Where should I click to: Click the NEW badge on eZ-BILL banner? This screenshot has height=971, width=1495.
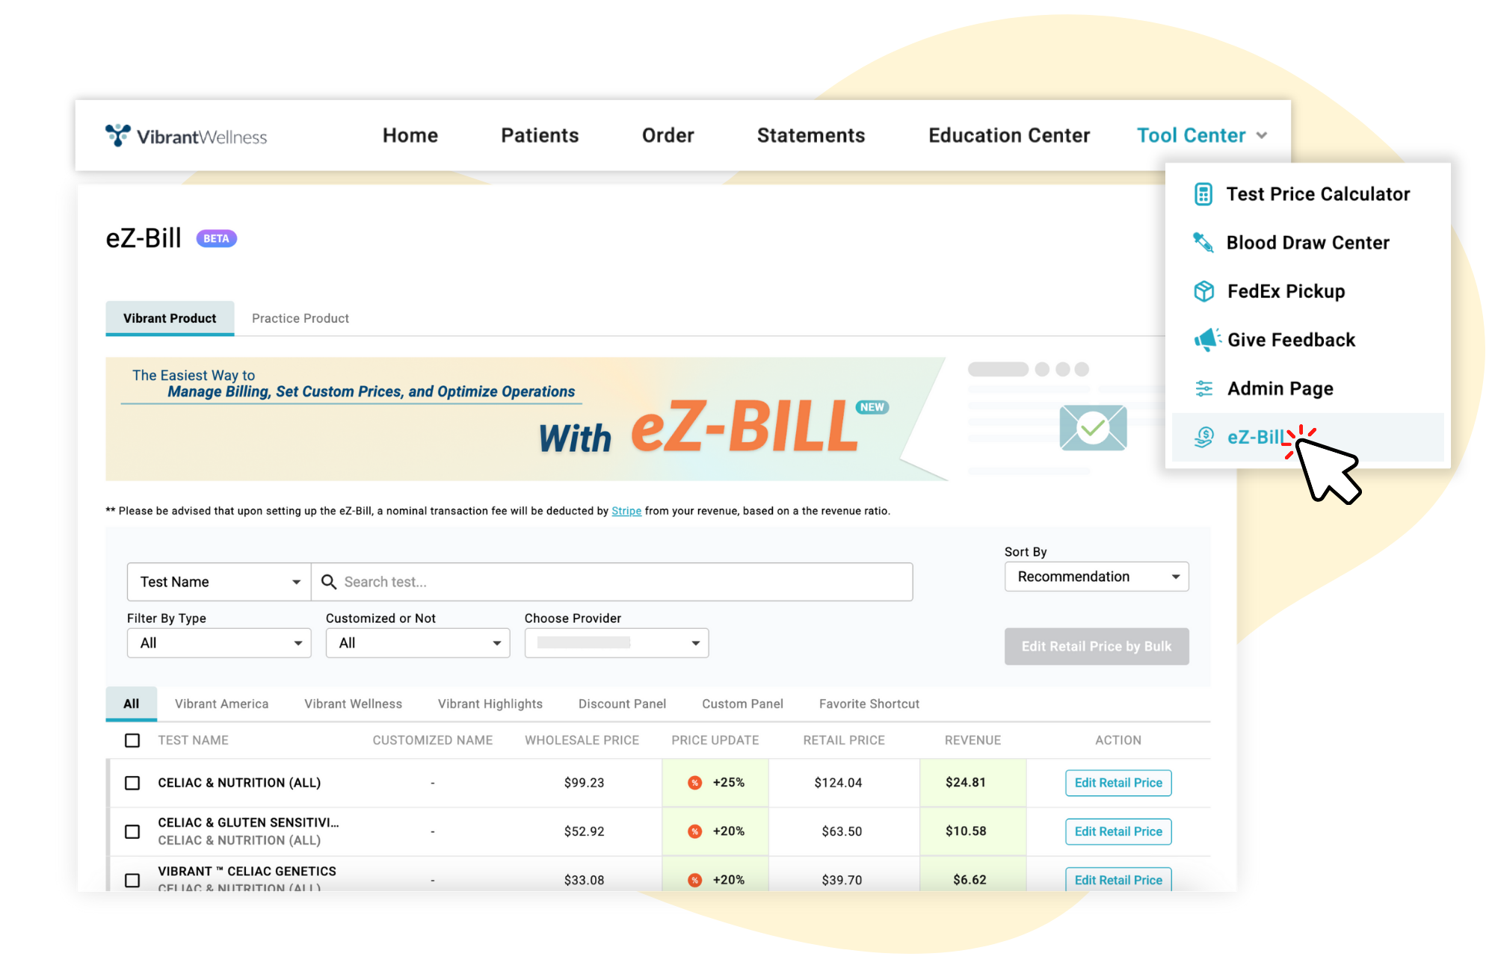tap(872, 407)
